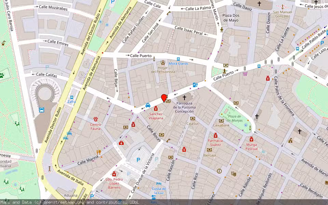Select the Parroquia de la Purísima Concepción cross icon
Screen dimensions: 328x205
[x=184, y=97]
